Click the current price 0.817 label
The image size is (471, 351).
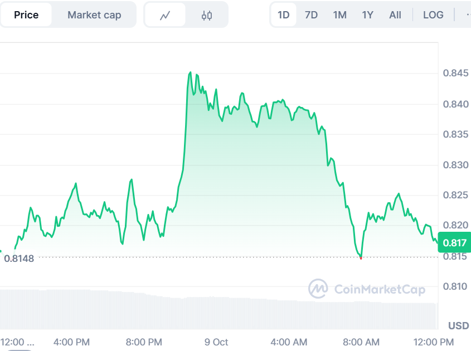[x=454, y=243]
